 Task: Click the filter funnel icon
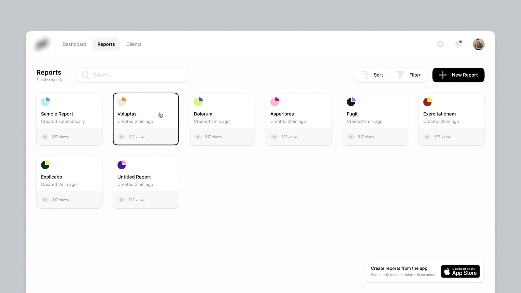point(400,75)
